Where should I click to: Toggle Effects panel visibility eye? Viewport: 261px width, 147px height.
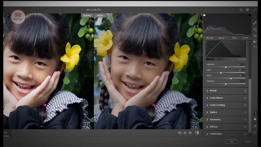245,127
